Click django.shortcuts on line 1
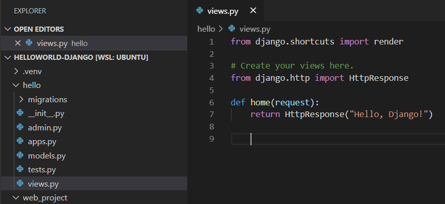445x204 pixels. click(295, 42)
